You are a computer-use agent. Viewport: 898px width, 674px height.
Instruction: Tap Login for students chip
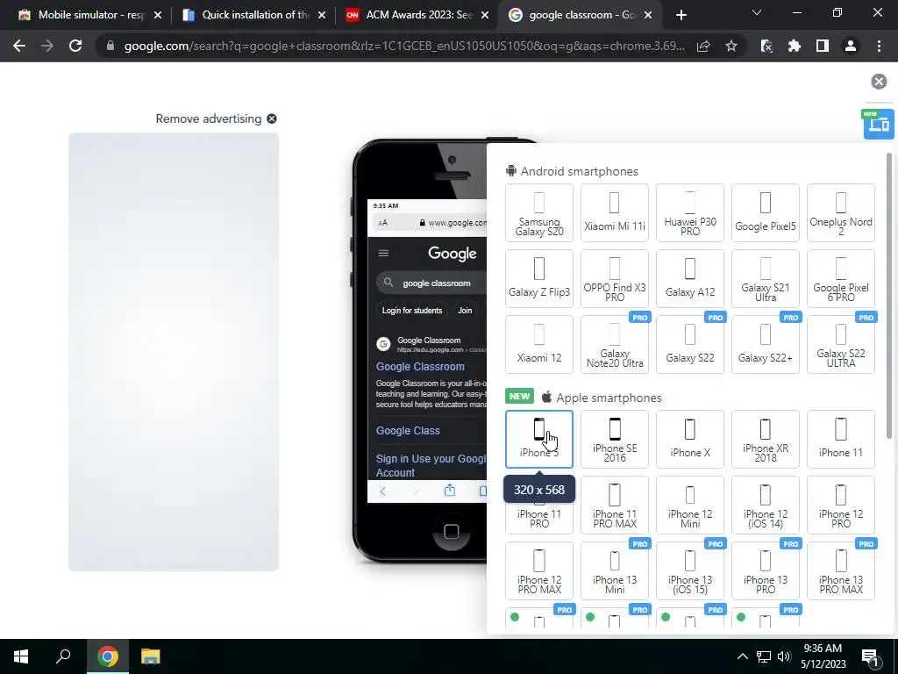click(412, 310)
